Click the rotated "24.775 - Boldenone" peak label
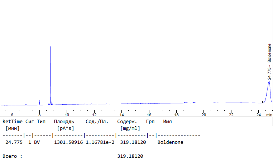The width and height of the screenshot is (273, 161). (270, 62)
